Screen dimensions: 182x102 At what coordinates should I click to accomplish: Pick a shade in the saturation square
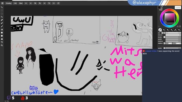[169, 18]
